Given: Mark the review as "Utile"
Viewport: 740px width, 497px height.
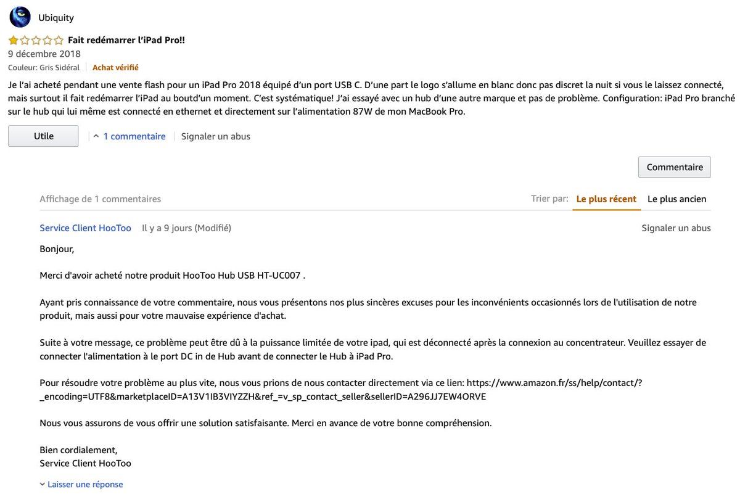Looking at the screenshot, I should point(43,136).
